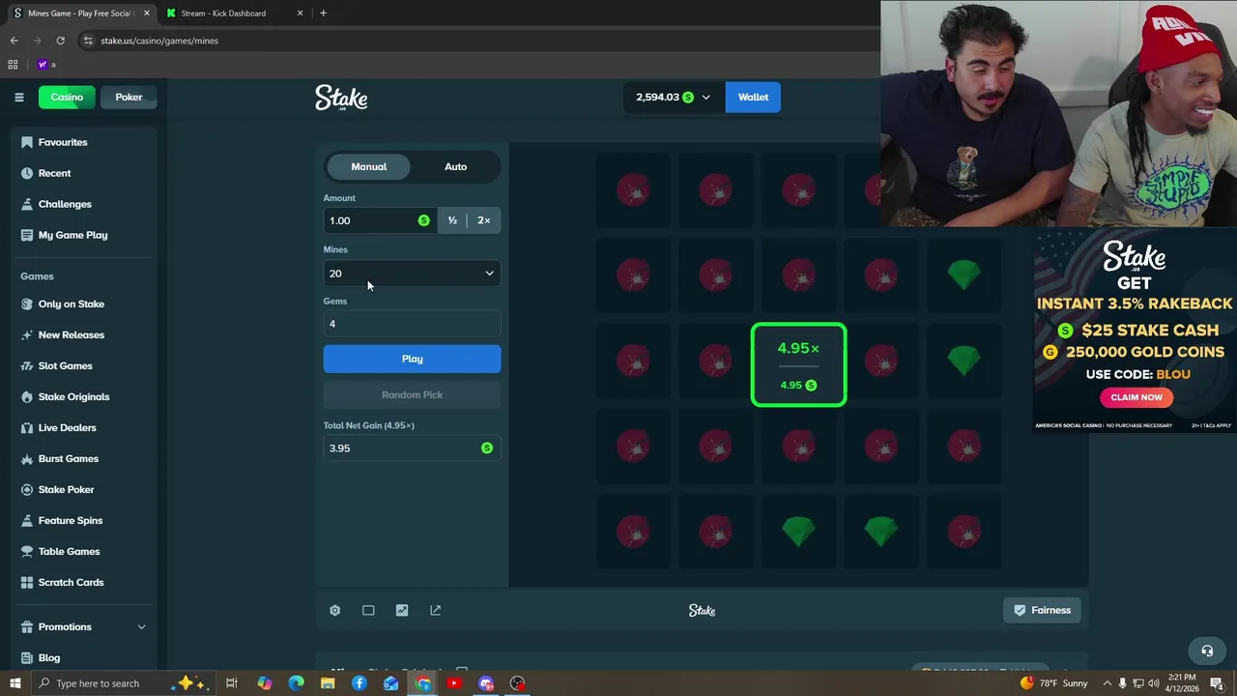Open the Blog link
The height and width of the screenshot is (696, 1237).
(x=48, y=657)
